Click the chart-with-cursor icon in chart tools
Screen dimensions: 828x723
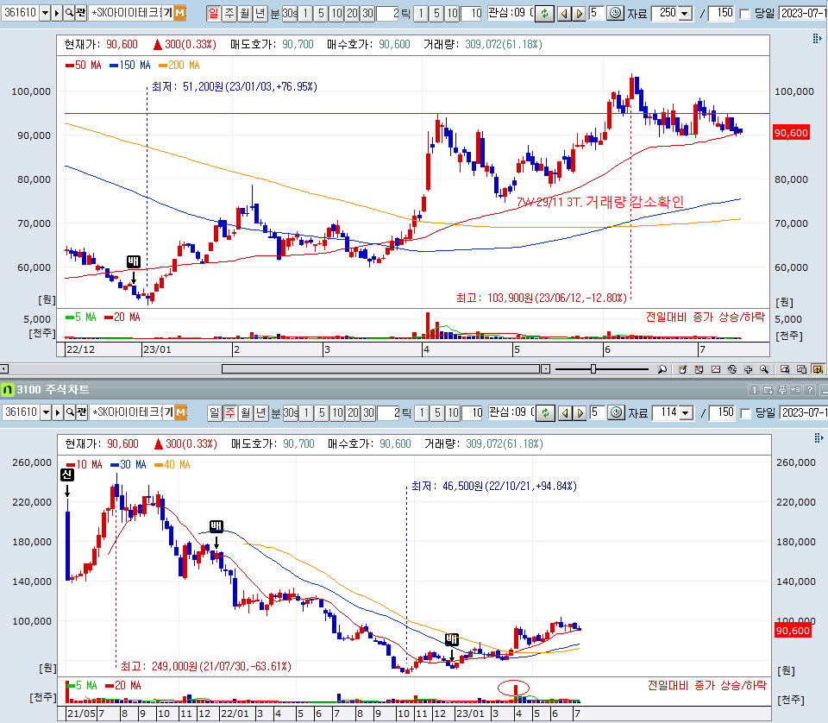pyautogui.click(x=785, y=369)
